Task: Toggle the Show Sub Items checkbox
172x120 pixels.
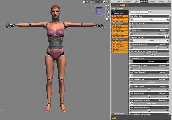Action: pyautogui.click(x=113, y=114)
